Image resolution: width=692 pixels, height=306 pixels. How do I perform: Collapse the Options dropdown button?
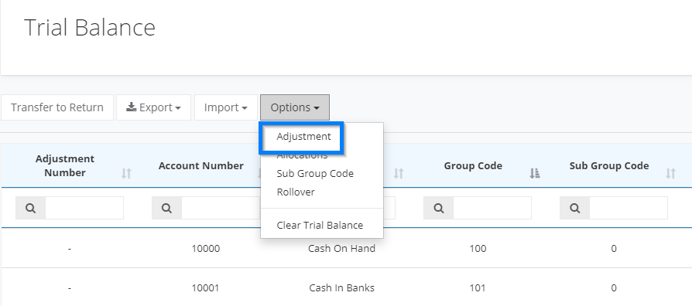point(295,107)
